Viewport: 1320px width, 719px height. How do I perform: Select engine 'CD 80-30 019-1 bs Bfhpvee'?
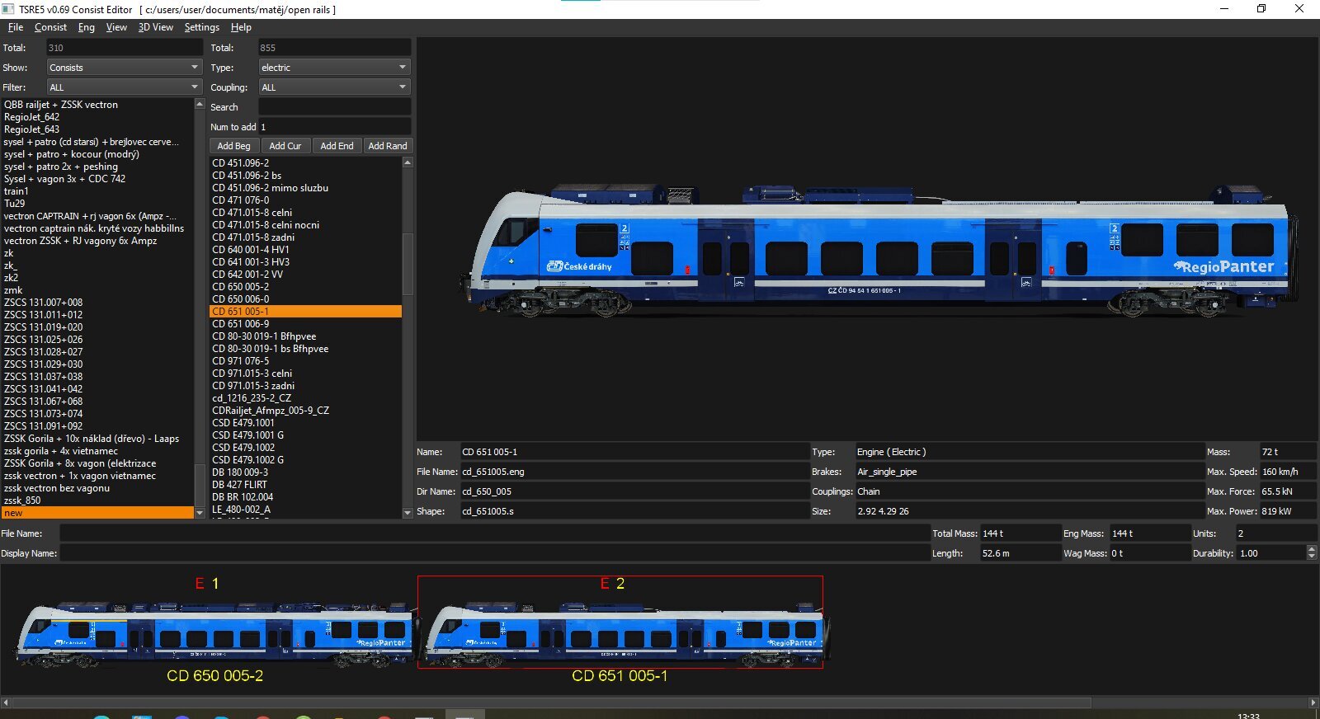tap(306, 349)
